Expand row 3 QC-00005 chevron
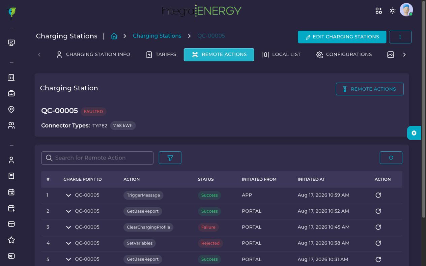 69,227
